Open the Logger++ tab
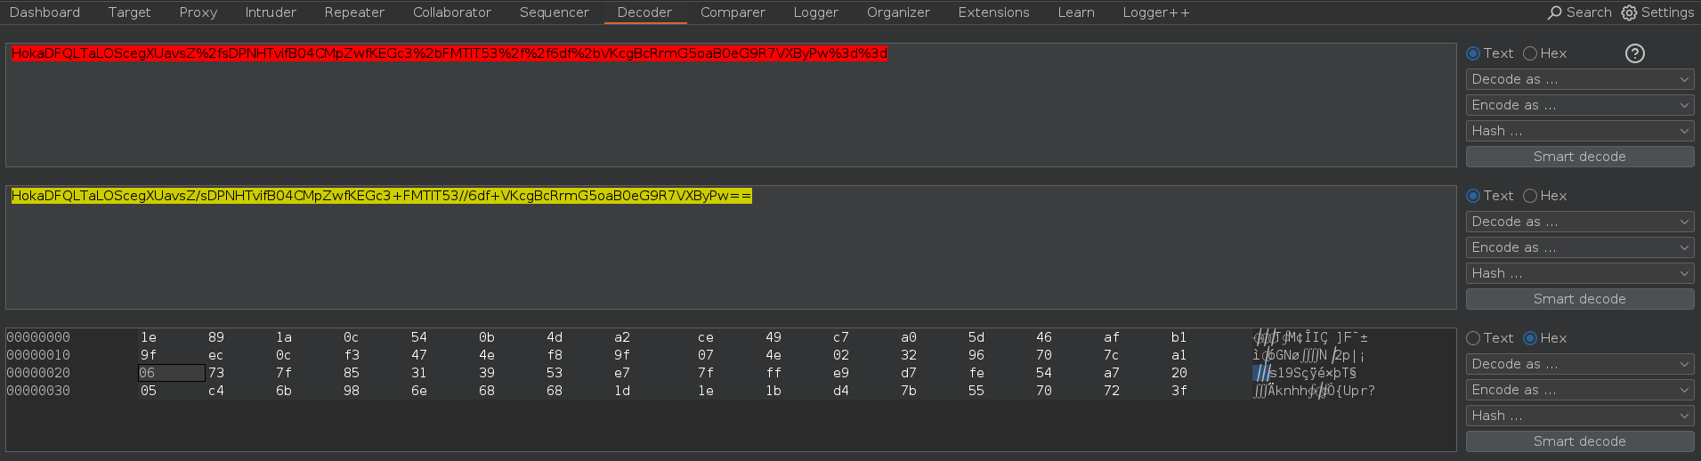Viewport: 1701px width, 461px height. point(1155,12)
